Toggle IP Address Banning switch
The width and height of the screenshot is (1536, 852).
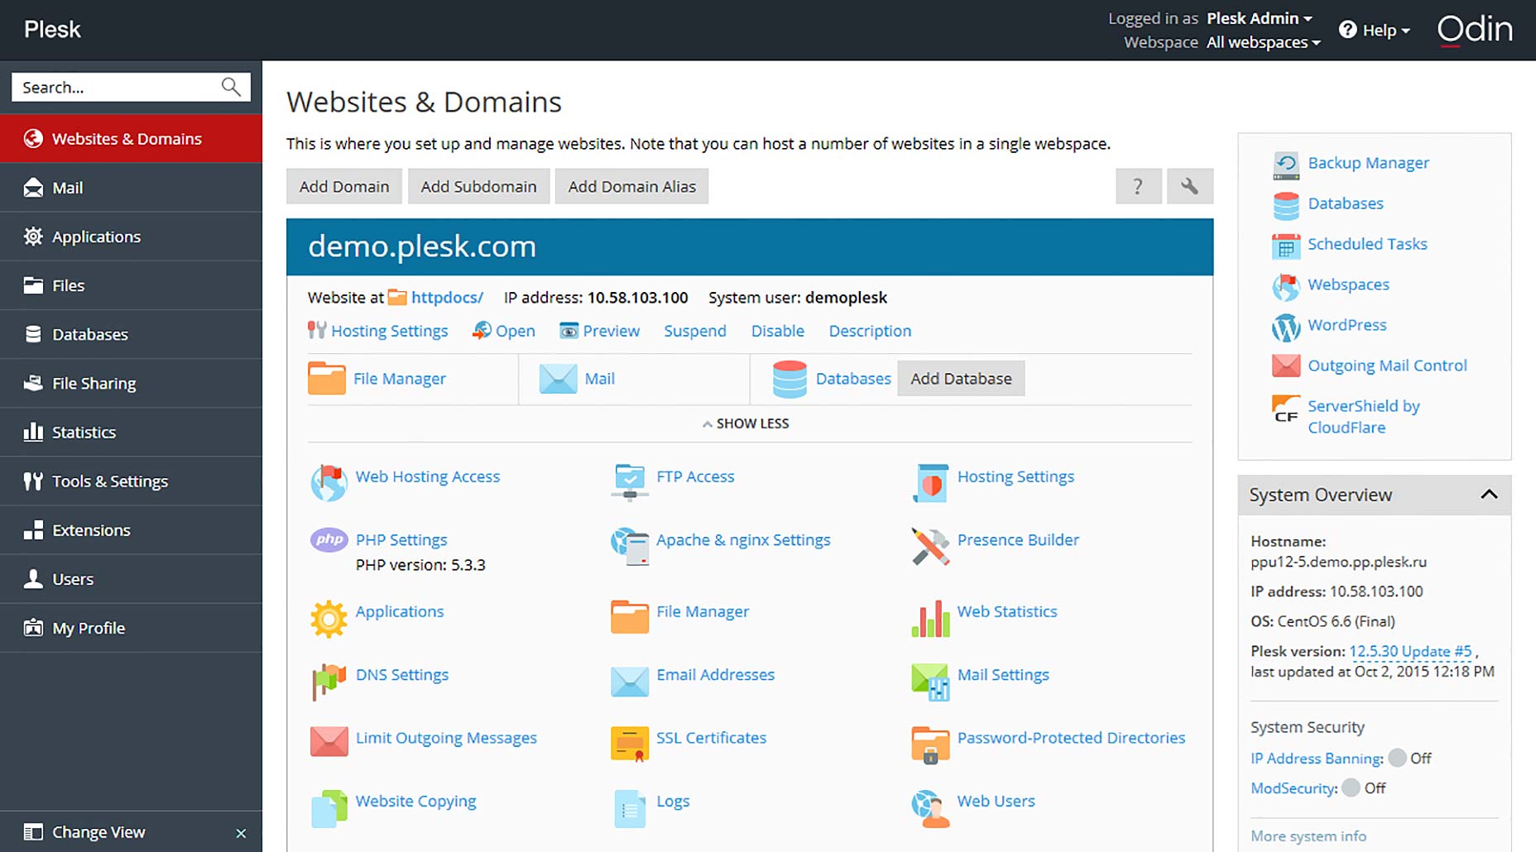[x=1397, y=758]
